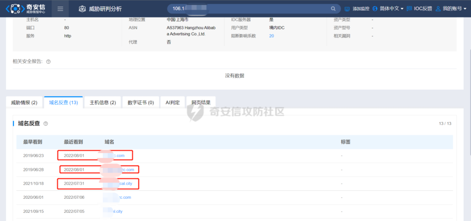Switch to 威胁情报 (2) tab
Image resolution: width=471 pixels, height=221 pixels.
[x=24, y=103]
